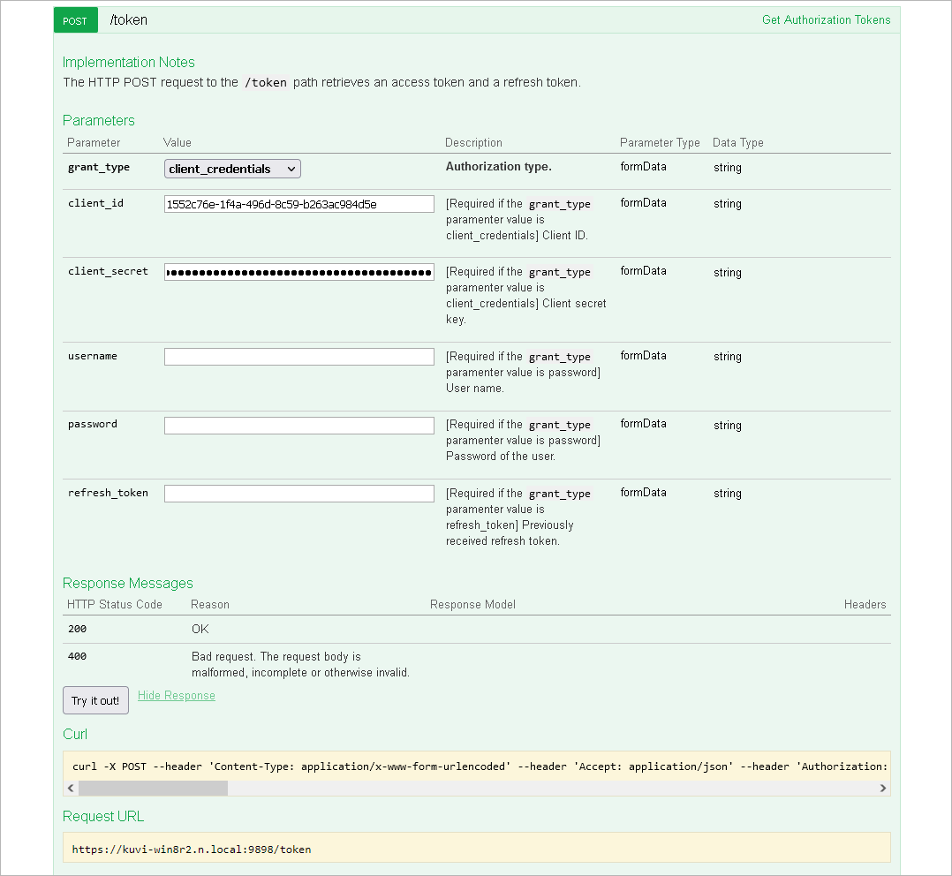Click the HTTP Status Code column header
This screenshot has height=876, width=952.
[x=115, y=605]
